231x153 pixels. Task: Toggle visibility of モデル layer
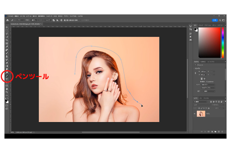(194, 114)
